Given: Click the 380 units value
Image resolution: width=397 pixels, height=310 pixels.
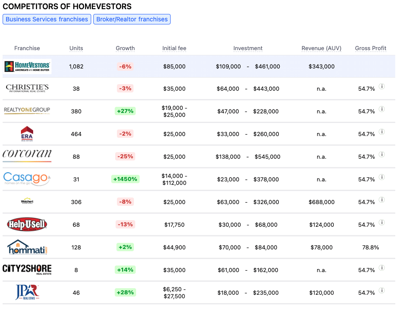Looking at the screenshot, I should [76, 111].
